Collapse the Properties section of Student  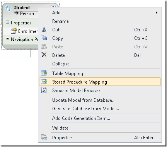7,22
